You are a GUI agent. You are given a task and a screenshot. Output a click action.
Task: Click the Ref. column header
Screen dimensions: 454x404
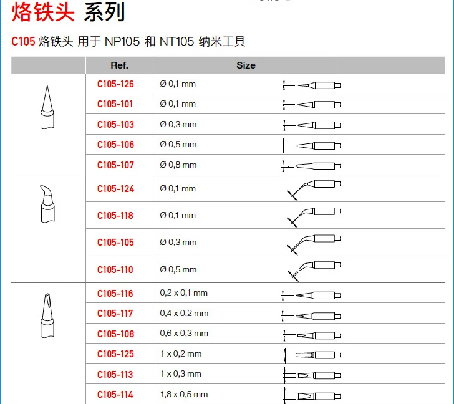[119, 65]
